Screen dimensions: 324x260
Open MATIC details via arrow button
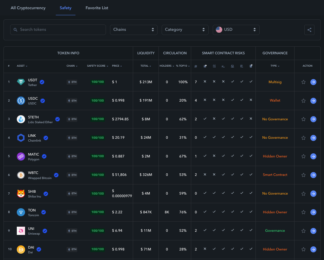coord(313,157)
